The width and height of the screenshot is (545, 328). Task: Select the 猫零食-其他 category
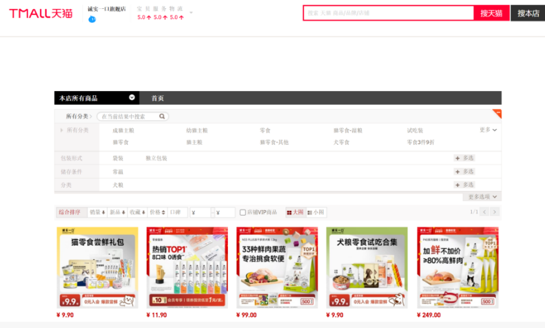point(274,143)
